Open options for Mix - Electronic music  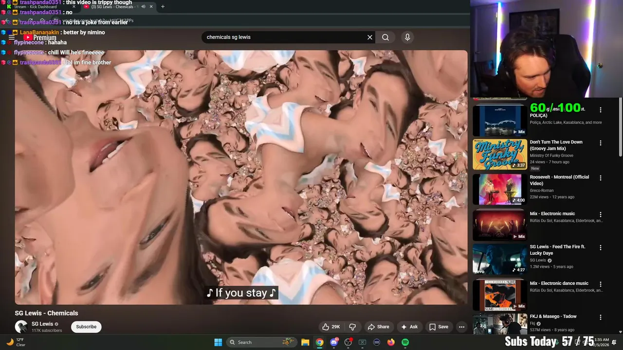(x=600, y=214)
